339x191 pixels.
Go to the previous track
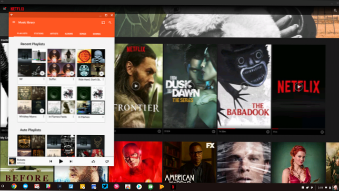click(x=51, y=161)
